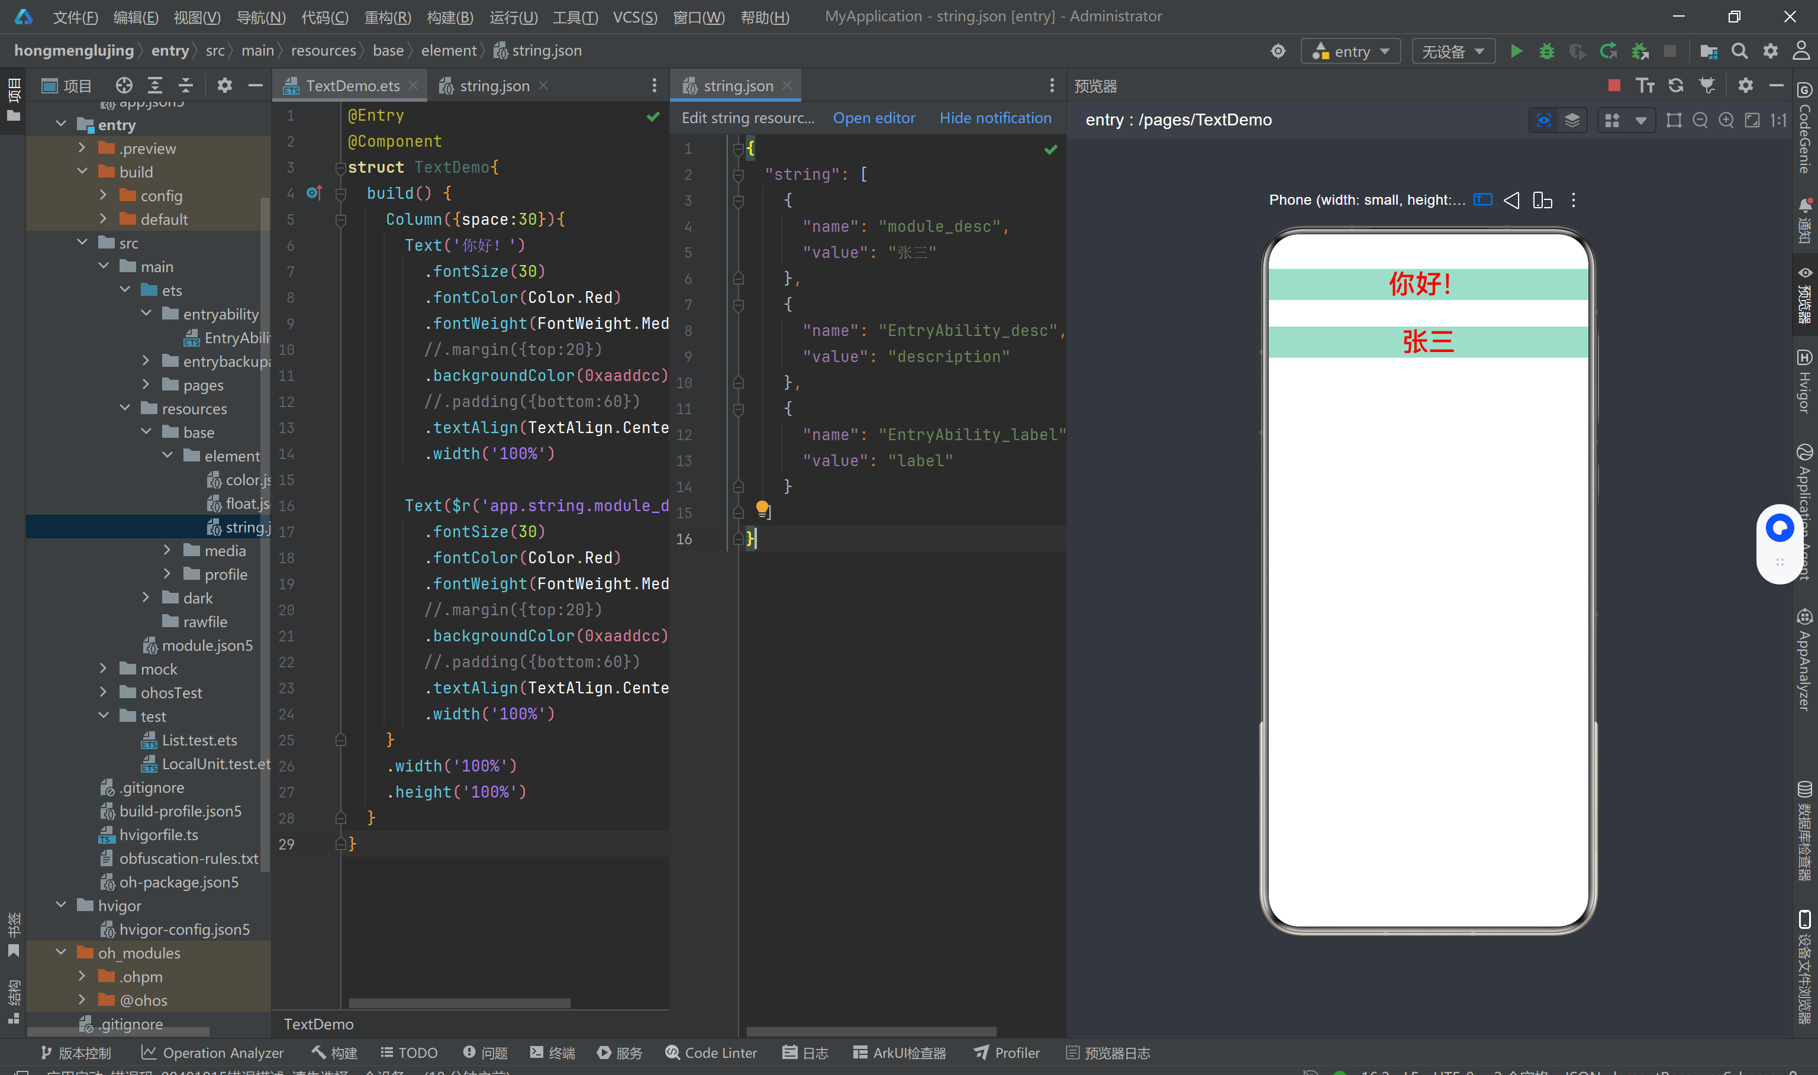Run the entry module with Run button
The height and width of the screenshot is (1075, 1818).
click(x=1516, y=51)
